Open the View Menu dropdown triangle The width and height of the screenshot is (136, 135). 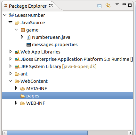pos(117,4)
